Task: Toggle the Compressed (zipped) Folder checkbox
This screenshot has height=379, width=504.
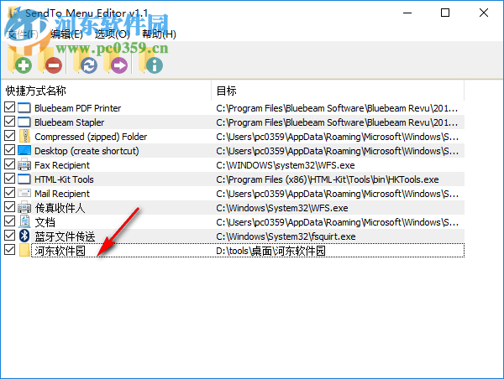Action: click(9, 136)
